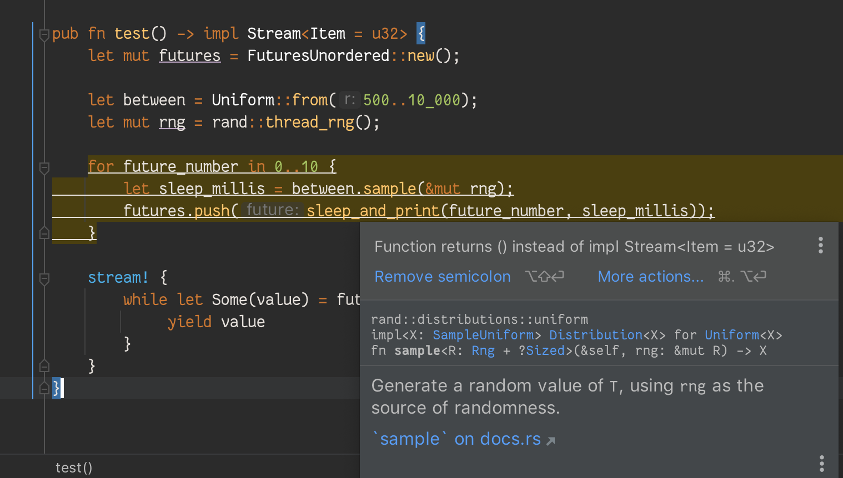
Task: Toggle the fold marker at the stream! block's closing brace
Action: point(44,366)
